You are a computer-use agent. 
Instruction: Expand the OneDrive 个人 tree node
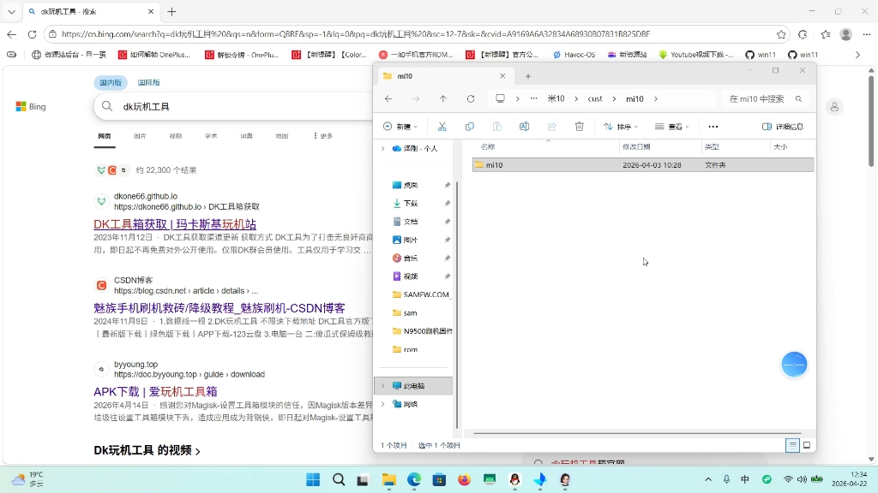coord(383,149)
